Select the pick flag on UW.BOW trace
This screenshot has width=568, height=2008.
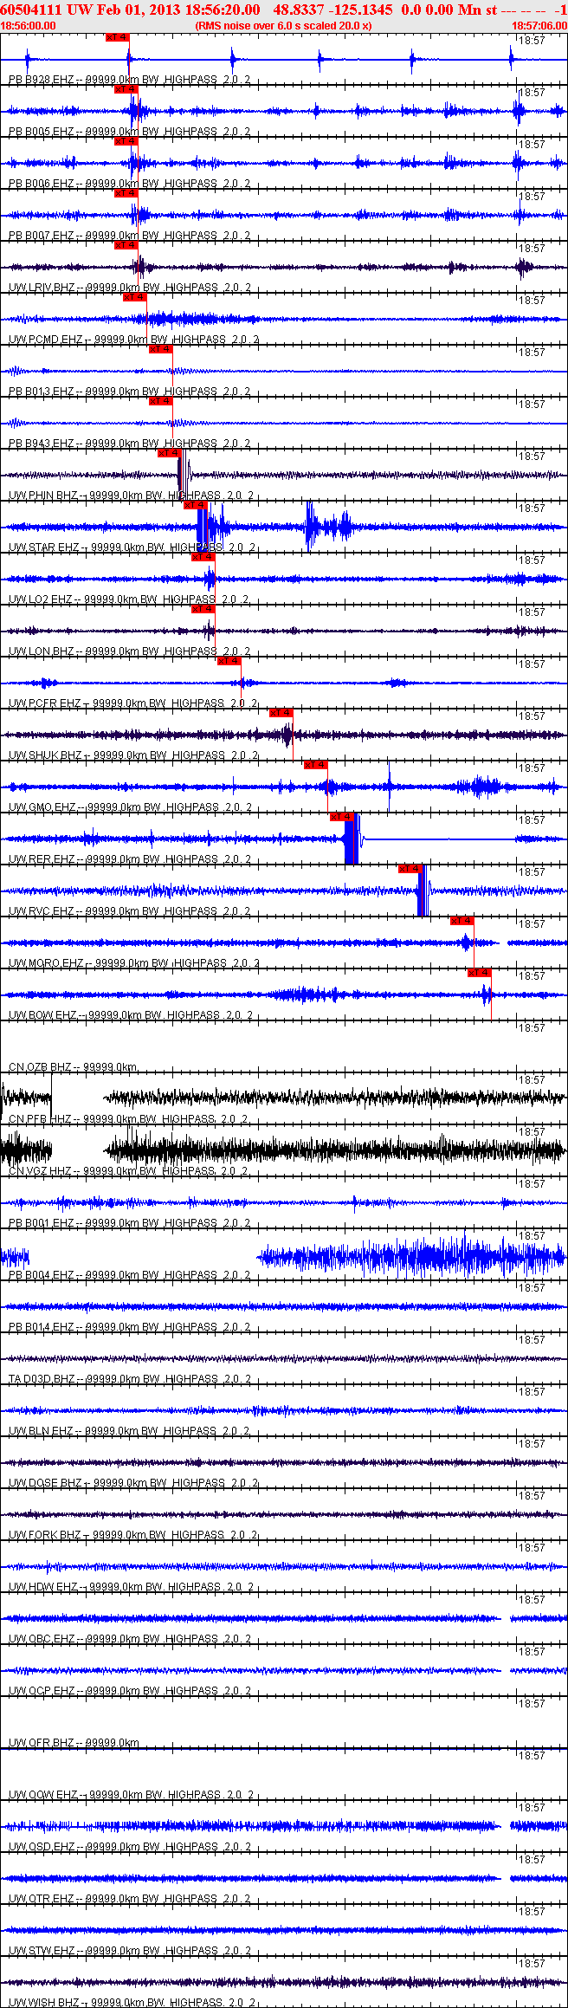[x=479, y=973]
